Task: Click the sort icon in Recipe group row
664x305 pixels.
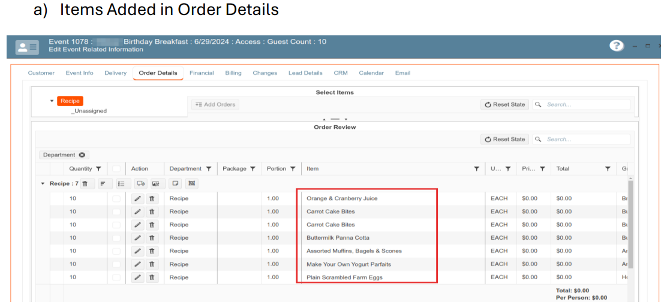Action: 103,184
